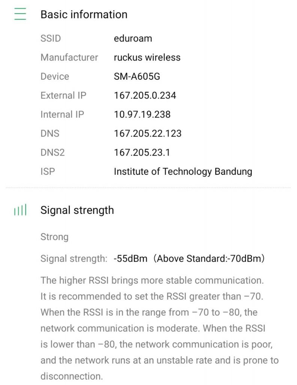Tap the Institute of Technology Bandung ISP
This screenshot has width=297, height=385.
coord(183,172)
